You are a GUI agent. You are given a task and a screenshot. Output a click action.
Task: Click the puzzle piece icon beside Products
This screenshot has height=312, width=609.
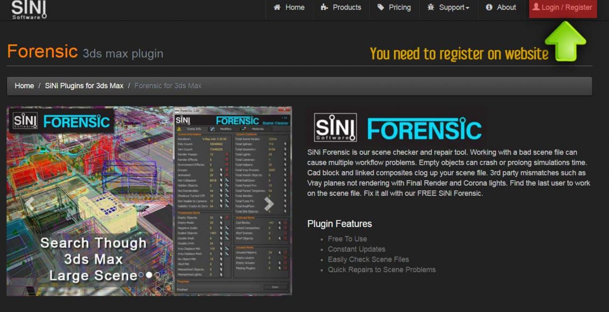click(x=324, y=8)
